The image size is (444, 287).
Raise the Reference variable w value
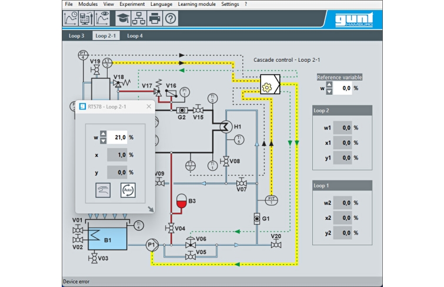pyautogui.click(x=329, y=85)
